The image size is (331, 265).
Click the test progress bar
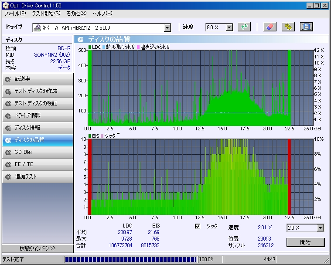(x=130, y=259)
